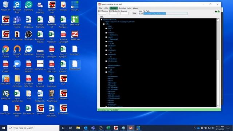Click the BOT Number input field

pyautogui.click(x=102, y=13)
